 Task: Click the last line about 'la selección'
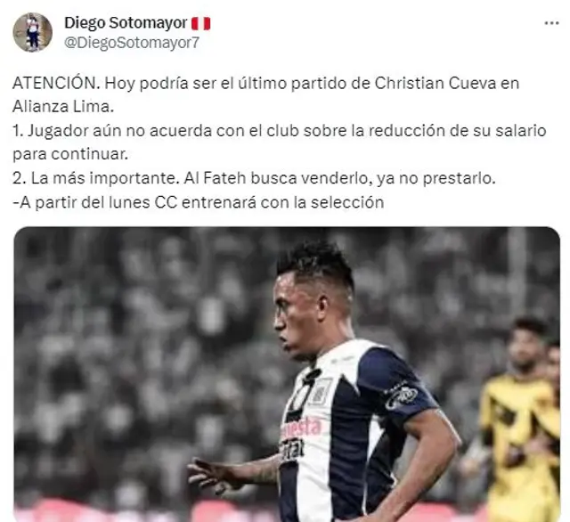point(198,202)
